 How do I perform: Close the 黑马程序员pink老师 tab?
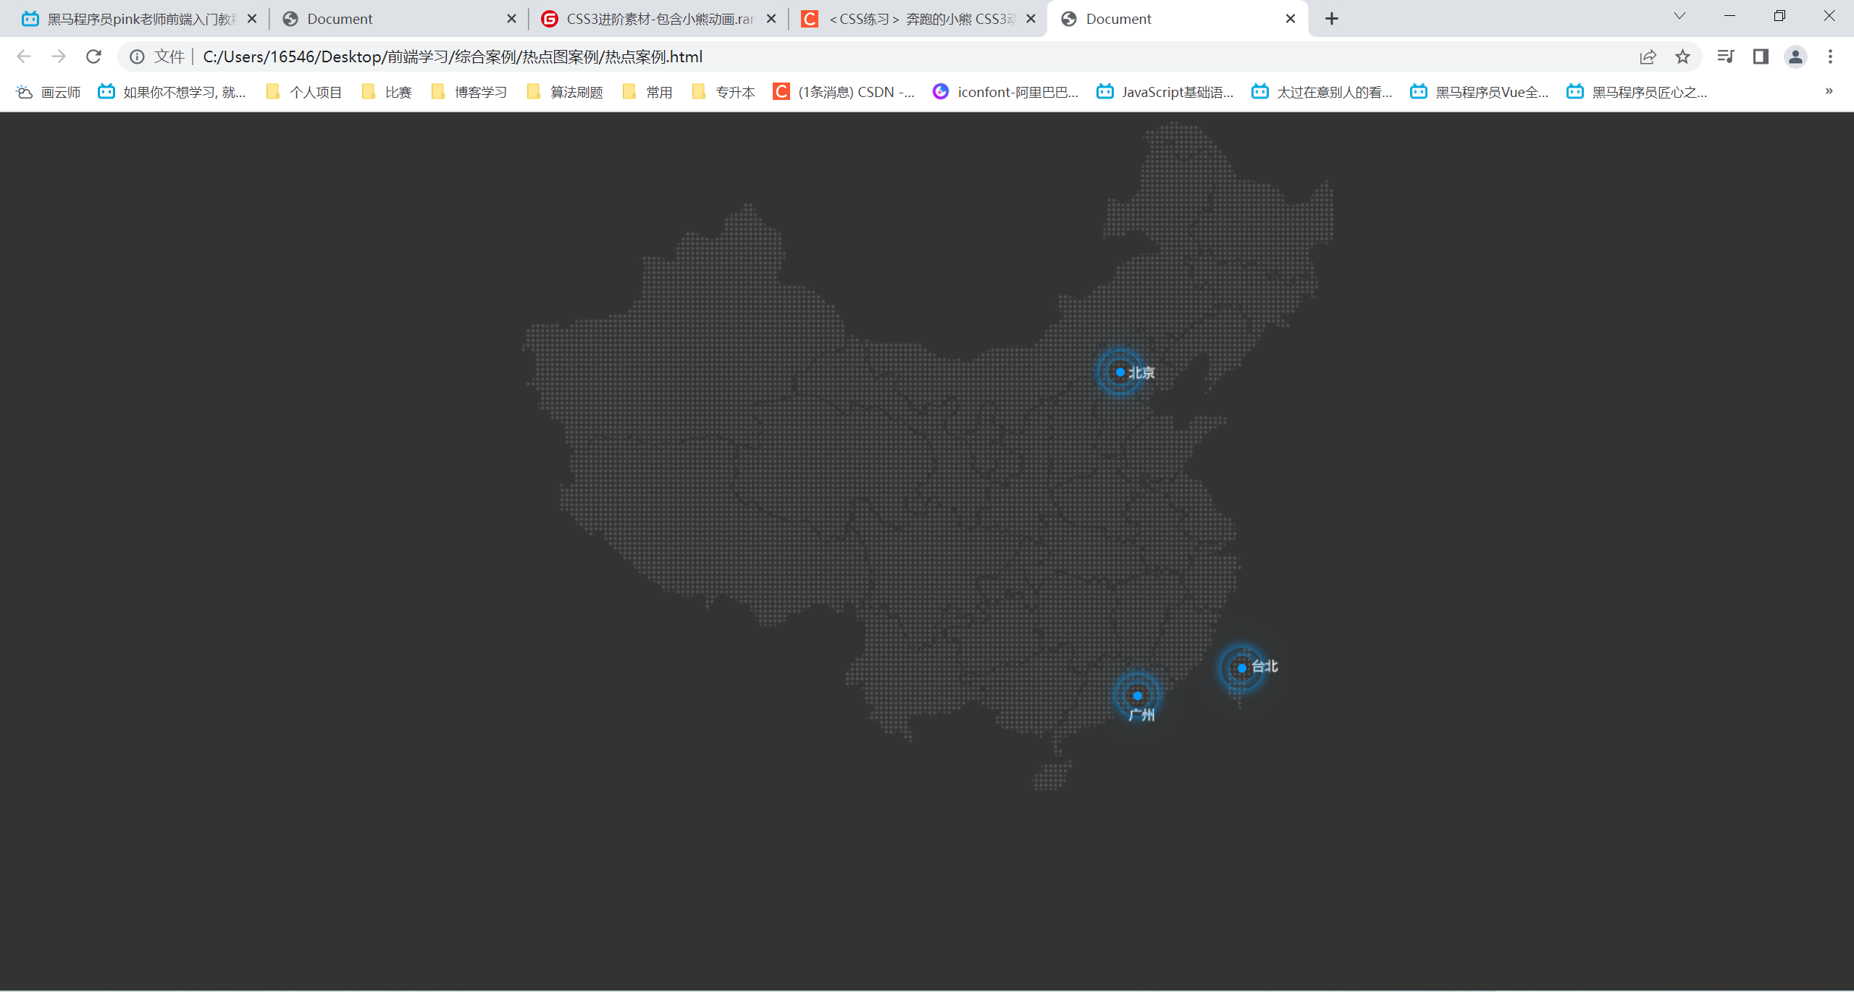[x=252, y=19]
